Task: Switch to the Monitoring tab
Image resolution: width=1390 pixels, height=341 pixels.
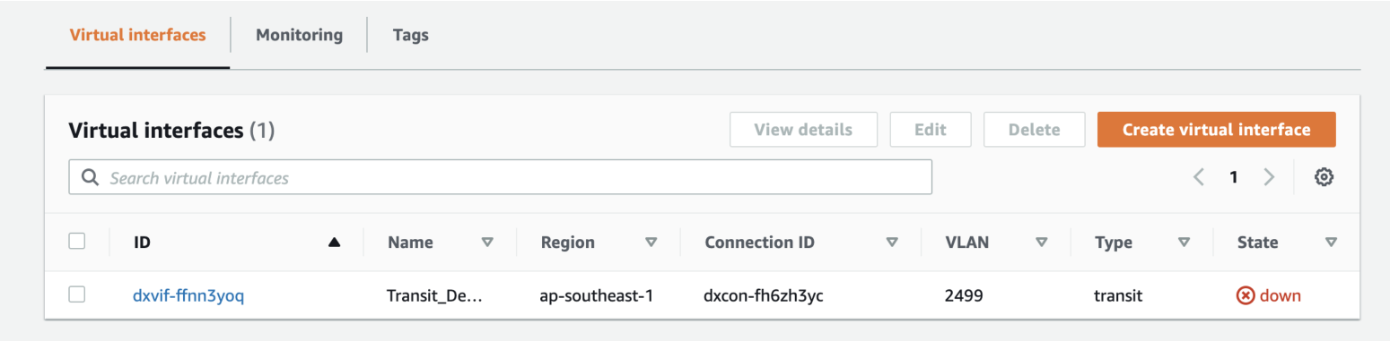Action: pos(299,35)
